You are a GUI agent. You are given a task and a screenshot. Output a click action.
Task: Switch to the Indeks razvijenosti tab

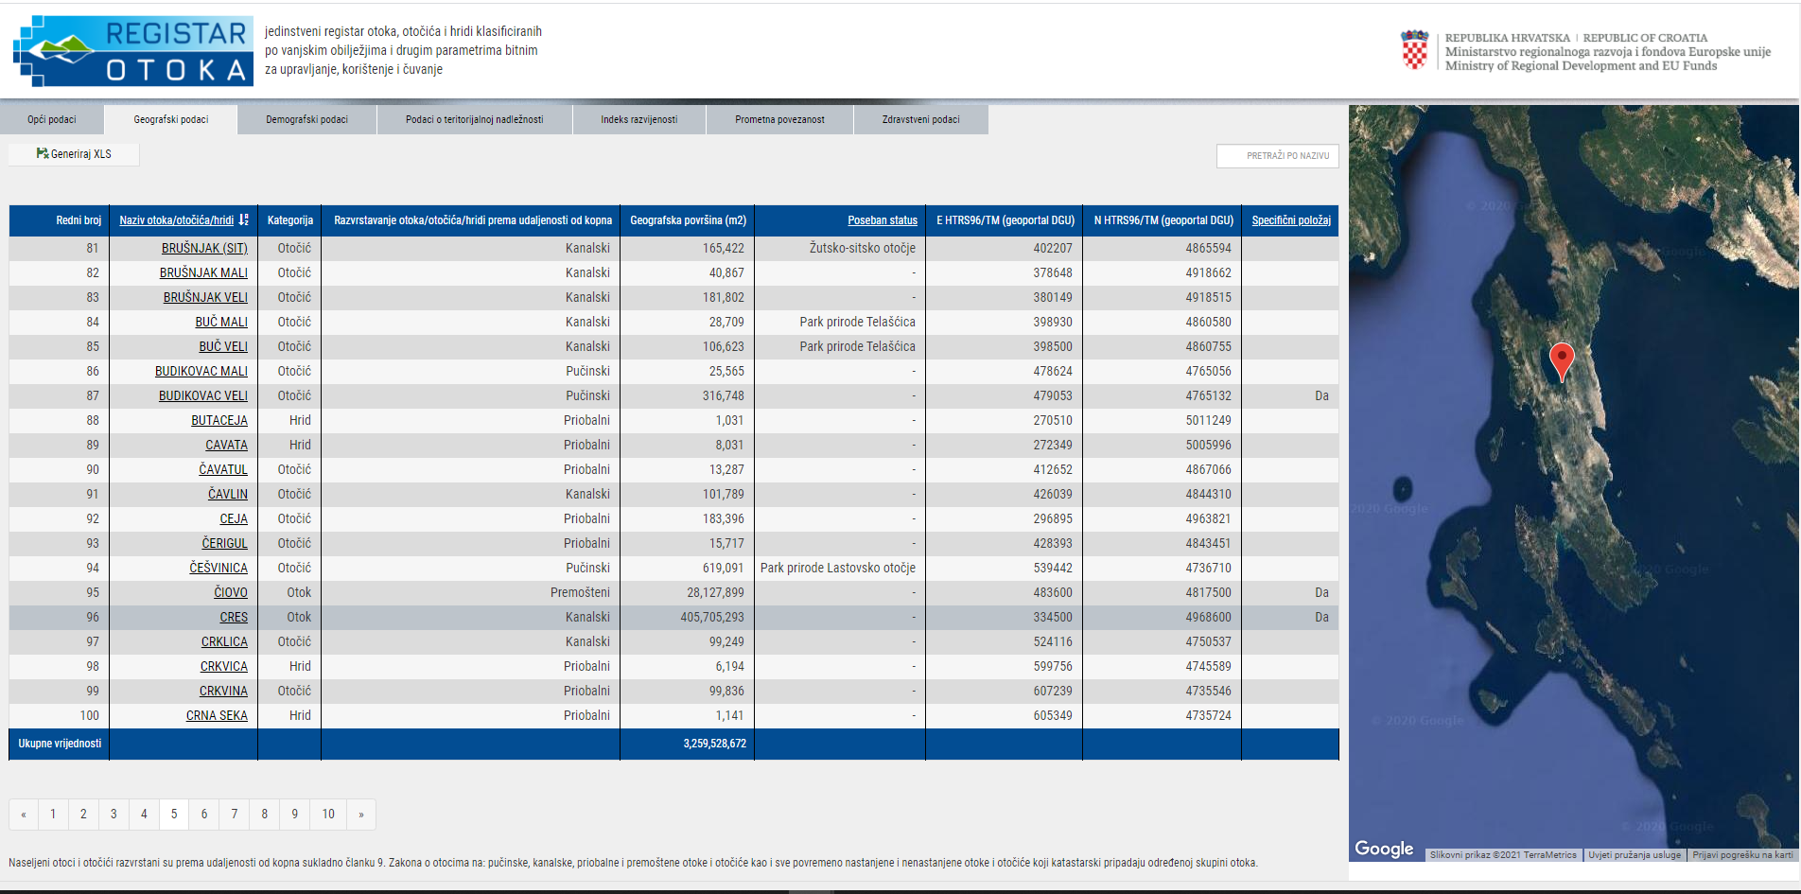(639, 120)
